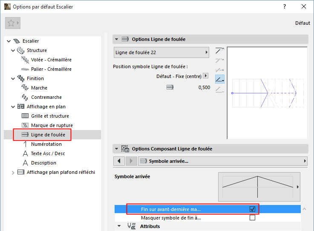Select Numérotation tree item

pyautogui.click(x=46, y=144)
